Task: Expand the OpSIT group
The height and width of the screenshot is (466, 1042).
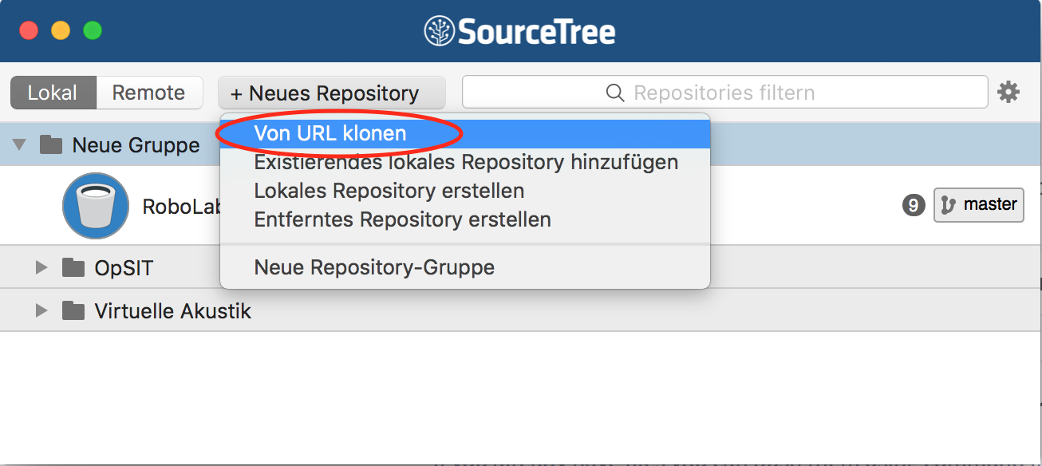Action: tap(41, 267)
